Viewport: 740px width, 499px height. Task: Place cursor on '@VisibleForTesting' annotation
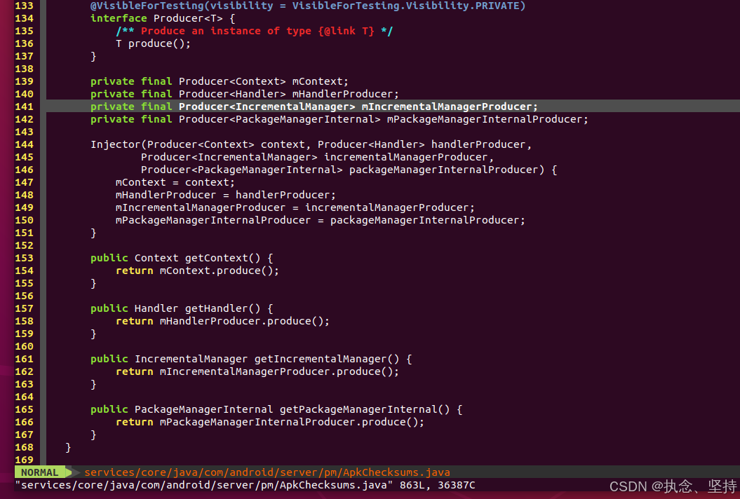click(x=147, y=6)
